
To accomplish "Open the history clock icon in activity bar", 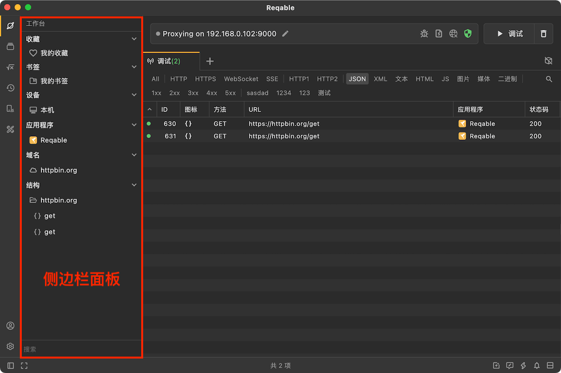I will [x=10, y=88].
